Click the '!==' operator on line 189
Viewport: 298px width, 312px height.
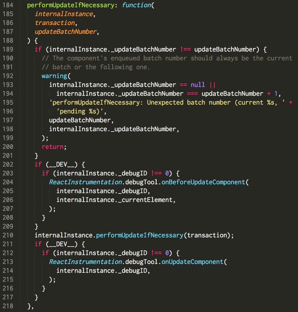pos(185,49)
